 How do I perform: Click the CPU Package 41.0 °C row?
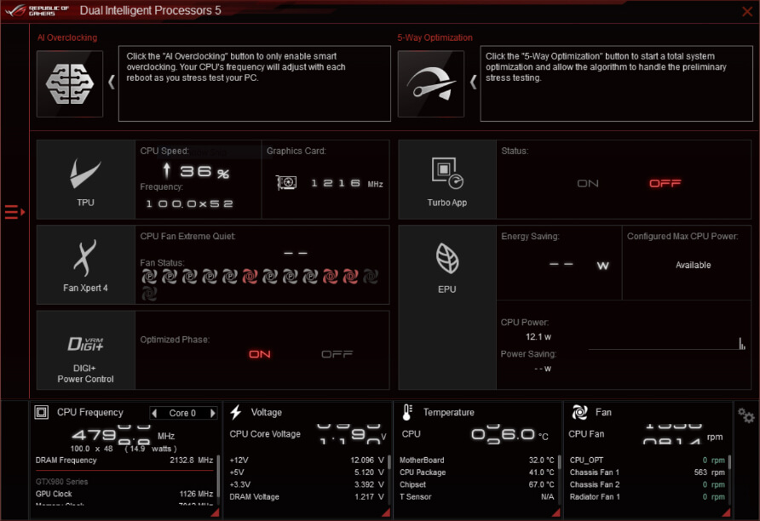pyautogui.click(x=477, y=472)
